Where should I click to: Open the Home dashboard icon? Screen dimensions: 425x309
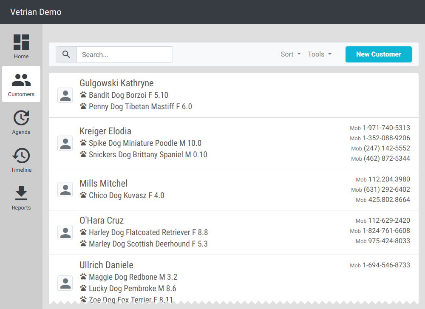[21, 42]
